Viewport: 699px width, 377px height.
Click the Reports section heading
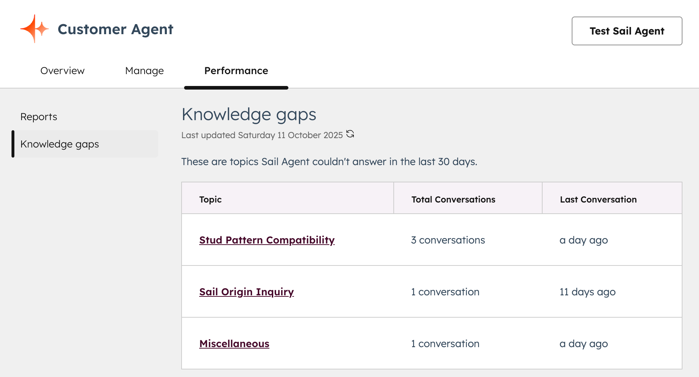[x=38, y=117]
